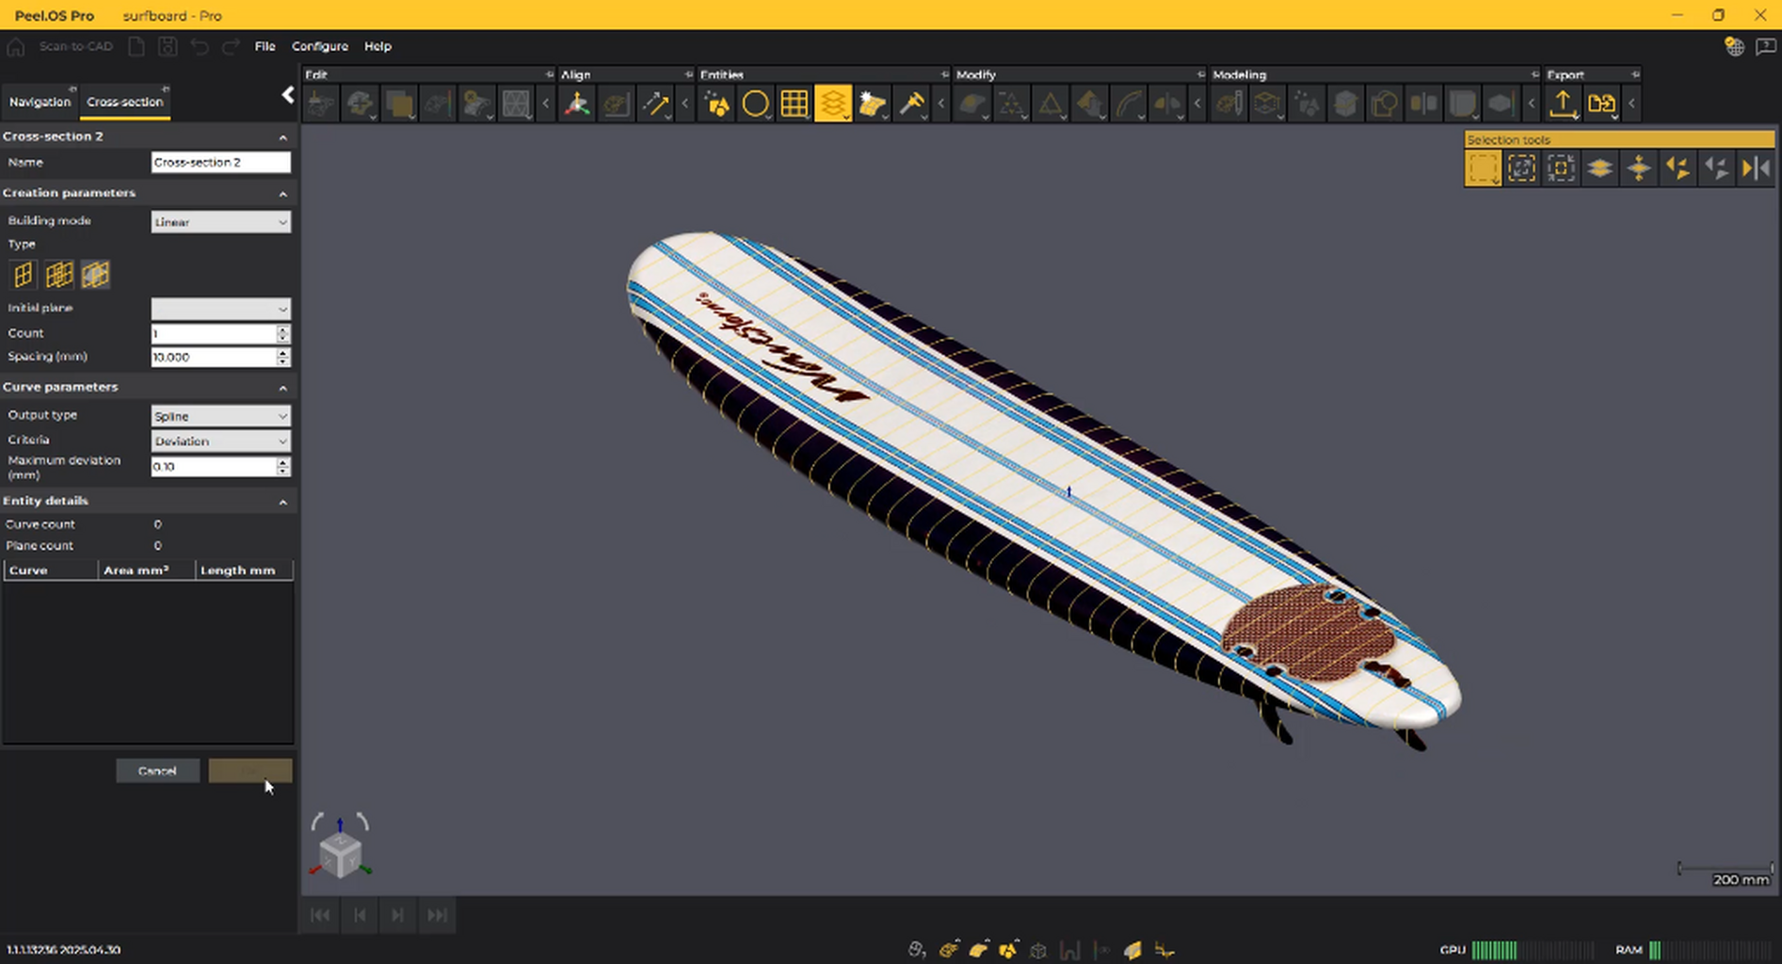Click the button next to Cancel
Image resolution: width=1782 pixels, height=964 pixels.
pyautogui.click(x=250, y=771)
